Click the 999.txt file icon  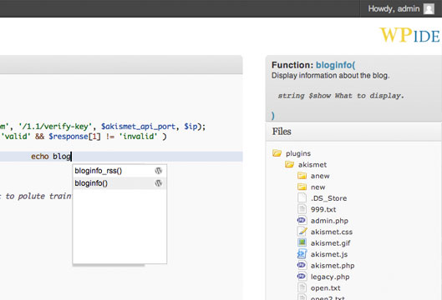point(302,209)
